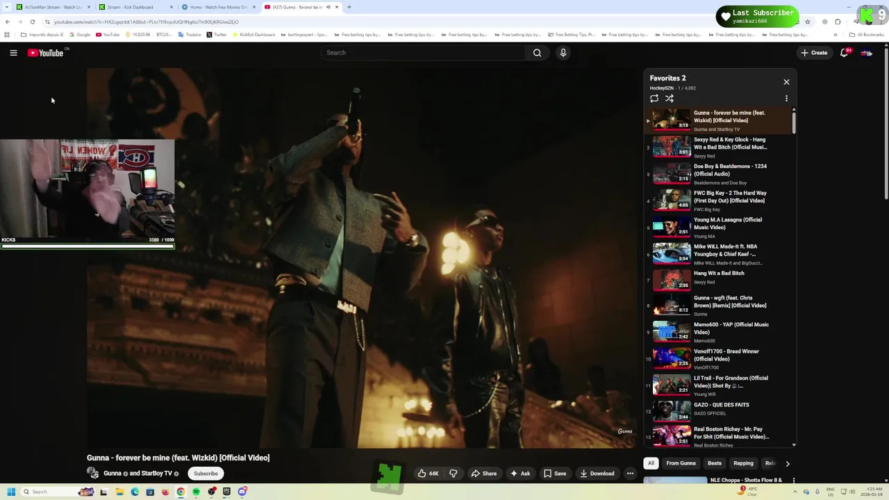Click the search magnifier button
Viewport: 889px width, 500px height.
(x=537, y=53)
